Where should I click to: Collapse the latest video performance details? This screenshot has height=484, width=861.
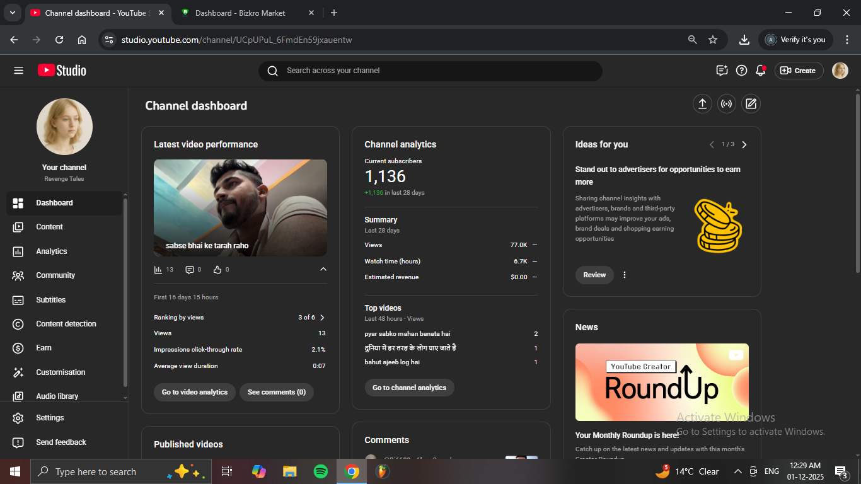coord(323,270)
